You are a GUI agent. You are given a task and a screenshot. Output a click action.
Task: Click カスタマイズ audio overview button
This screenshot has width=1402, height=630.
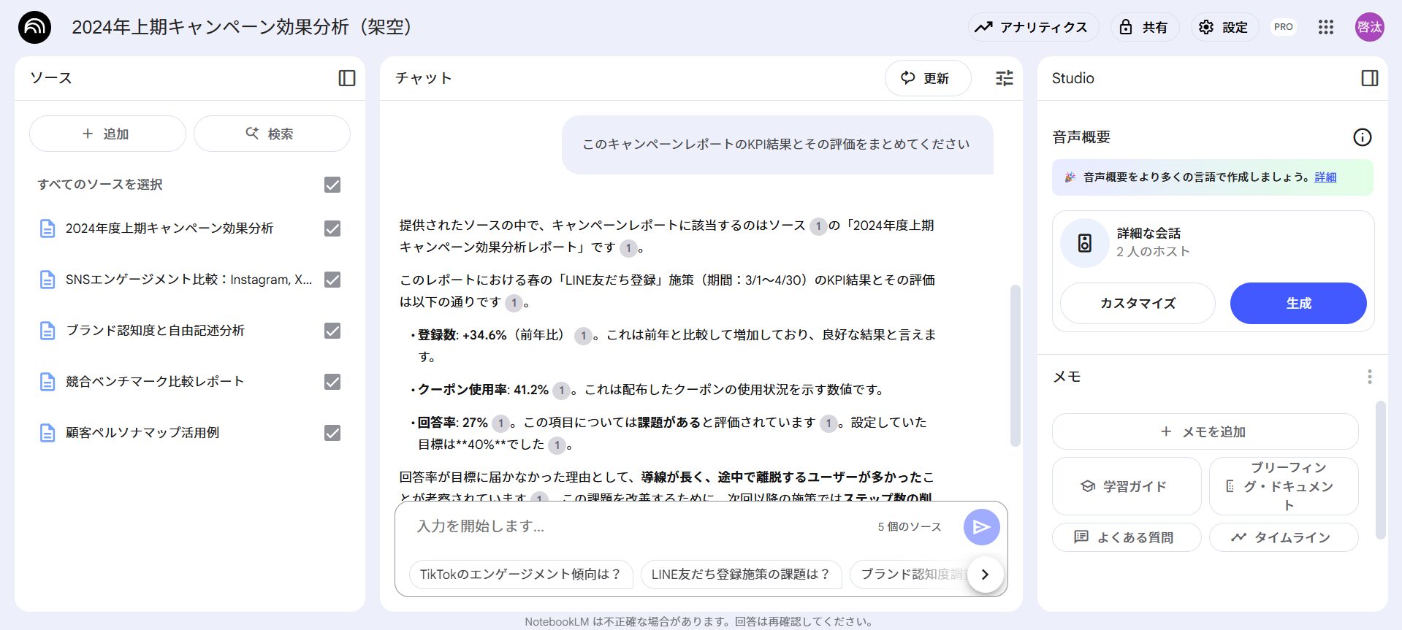click(x=1138, y=303)
